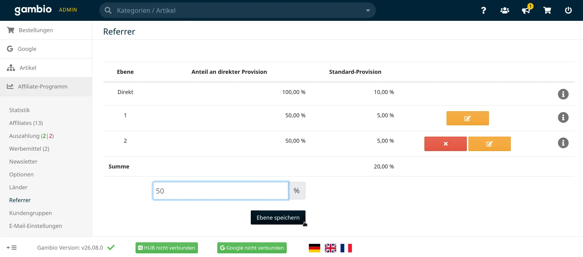Show info for level 2 row
Viewport: 583px width, 257px height.
click(563, 143)
